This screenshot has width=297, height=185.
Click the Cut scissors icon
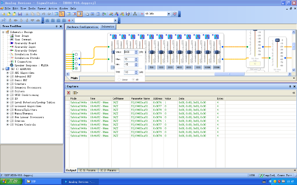point(27,14)
